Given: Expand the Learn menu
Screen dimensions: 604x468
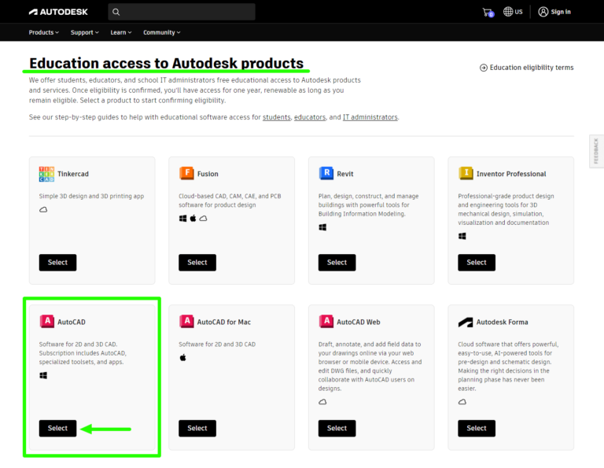Looking at the screenshot, I should (121, 32).
